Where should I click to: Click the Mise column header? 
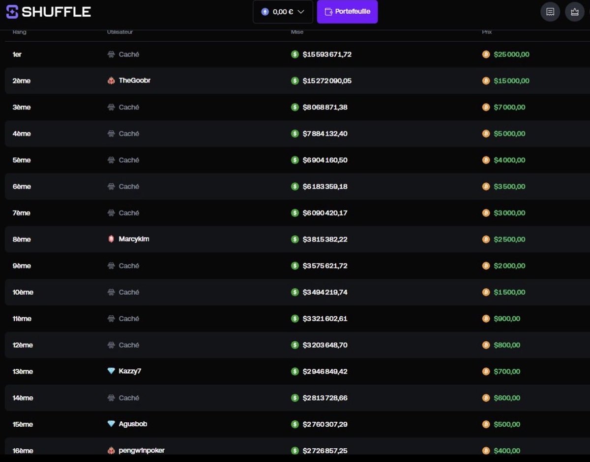pyautogui.click(x=297, y=32)
